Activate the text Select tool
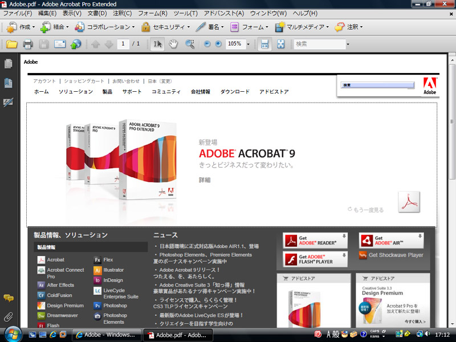456x342 pixels. 157,44
